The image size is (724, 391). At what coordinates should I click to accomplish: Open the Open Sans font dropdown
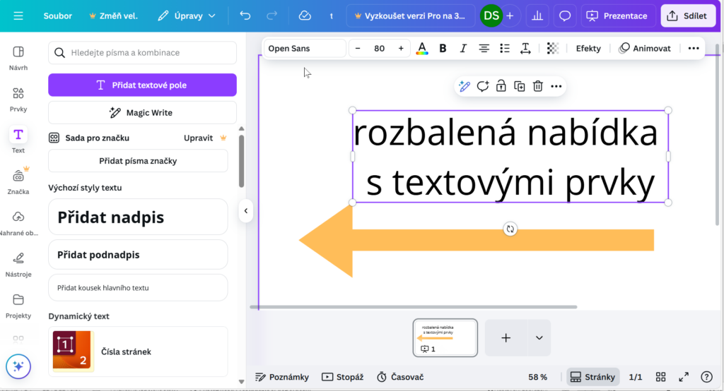[x=305, y=49]
